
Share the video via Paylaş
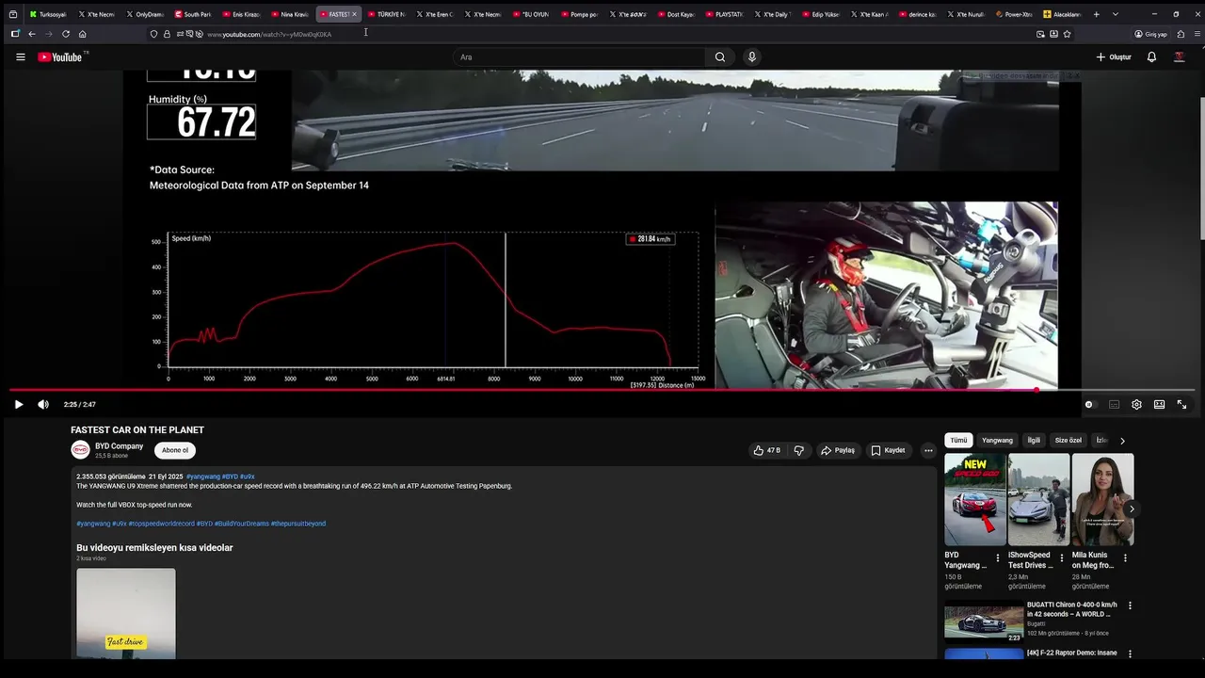pos(837,451)
